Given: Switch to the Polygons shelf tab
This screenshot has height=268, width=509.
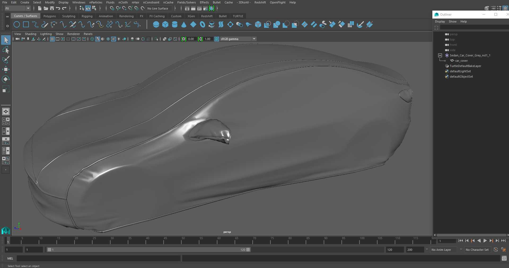Looking at the screenshot, I should pyautogui.click(x=50, y=16).
